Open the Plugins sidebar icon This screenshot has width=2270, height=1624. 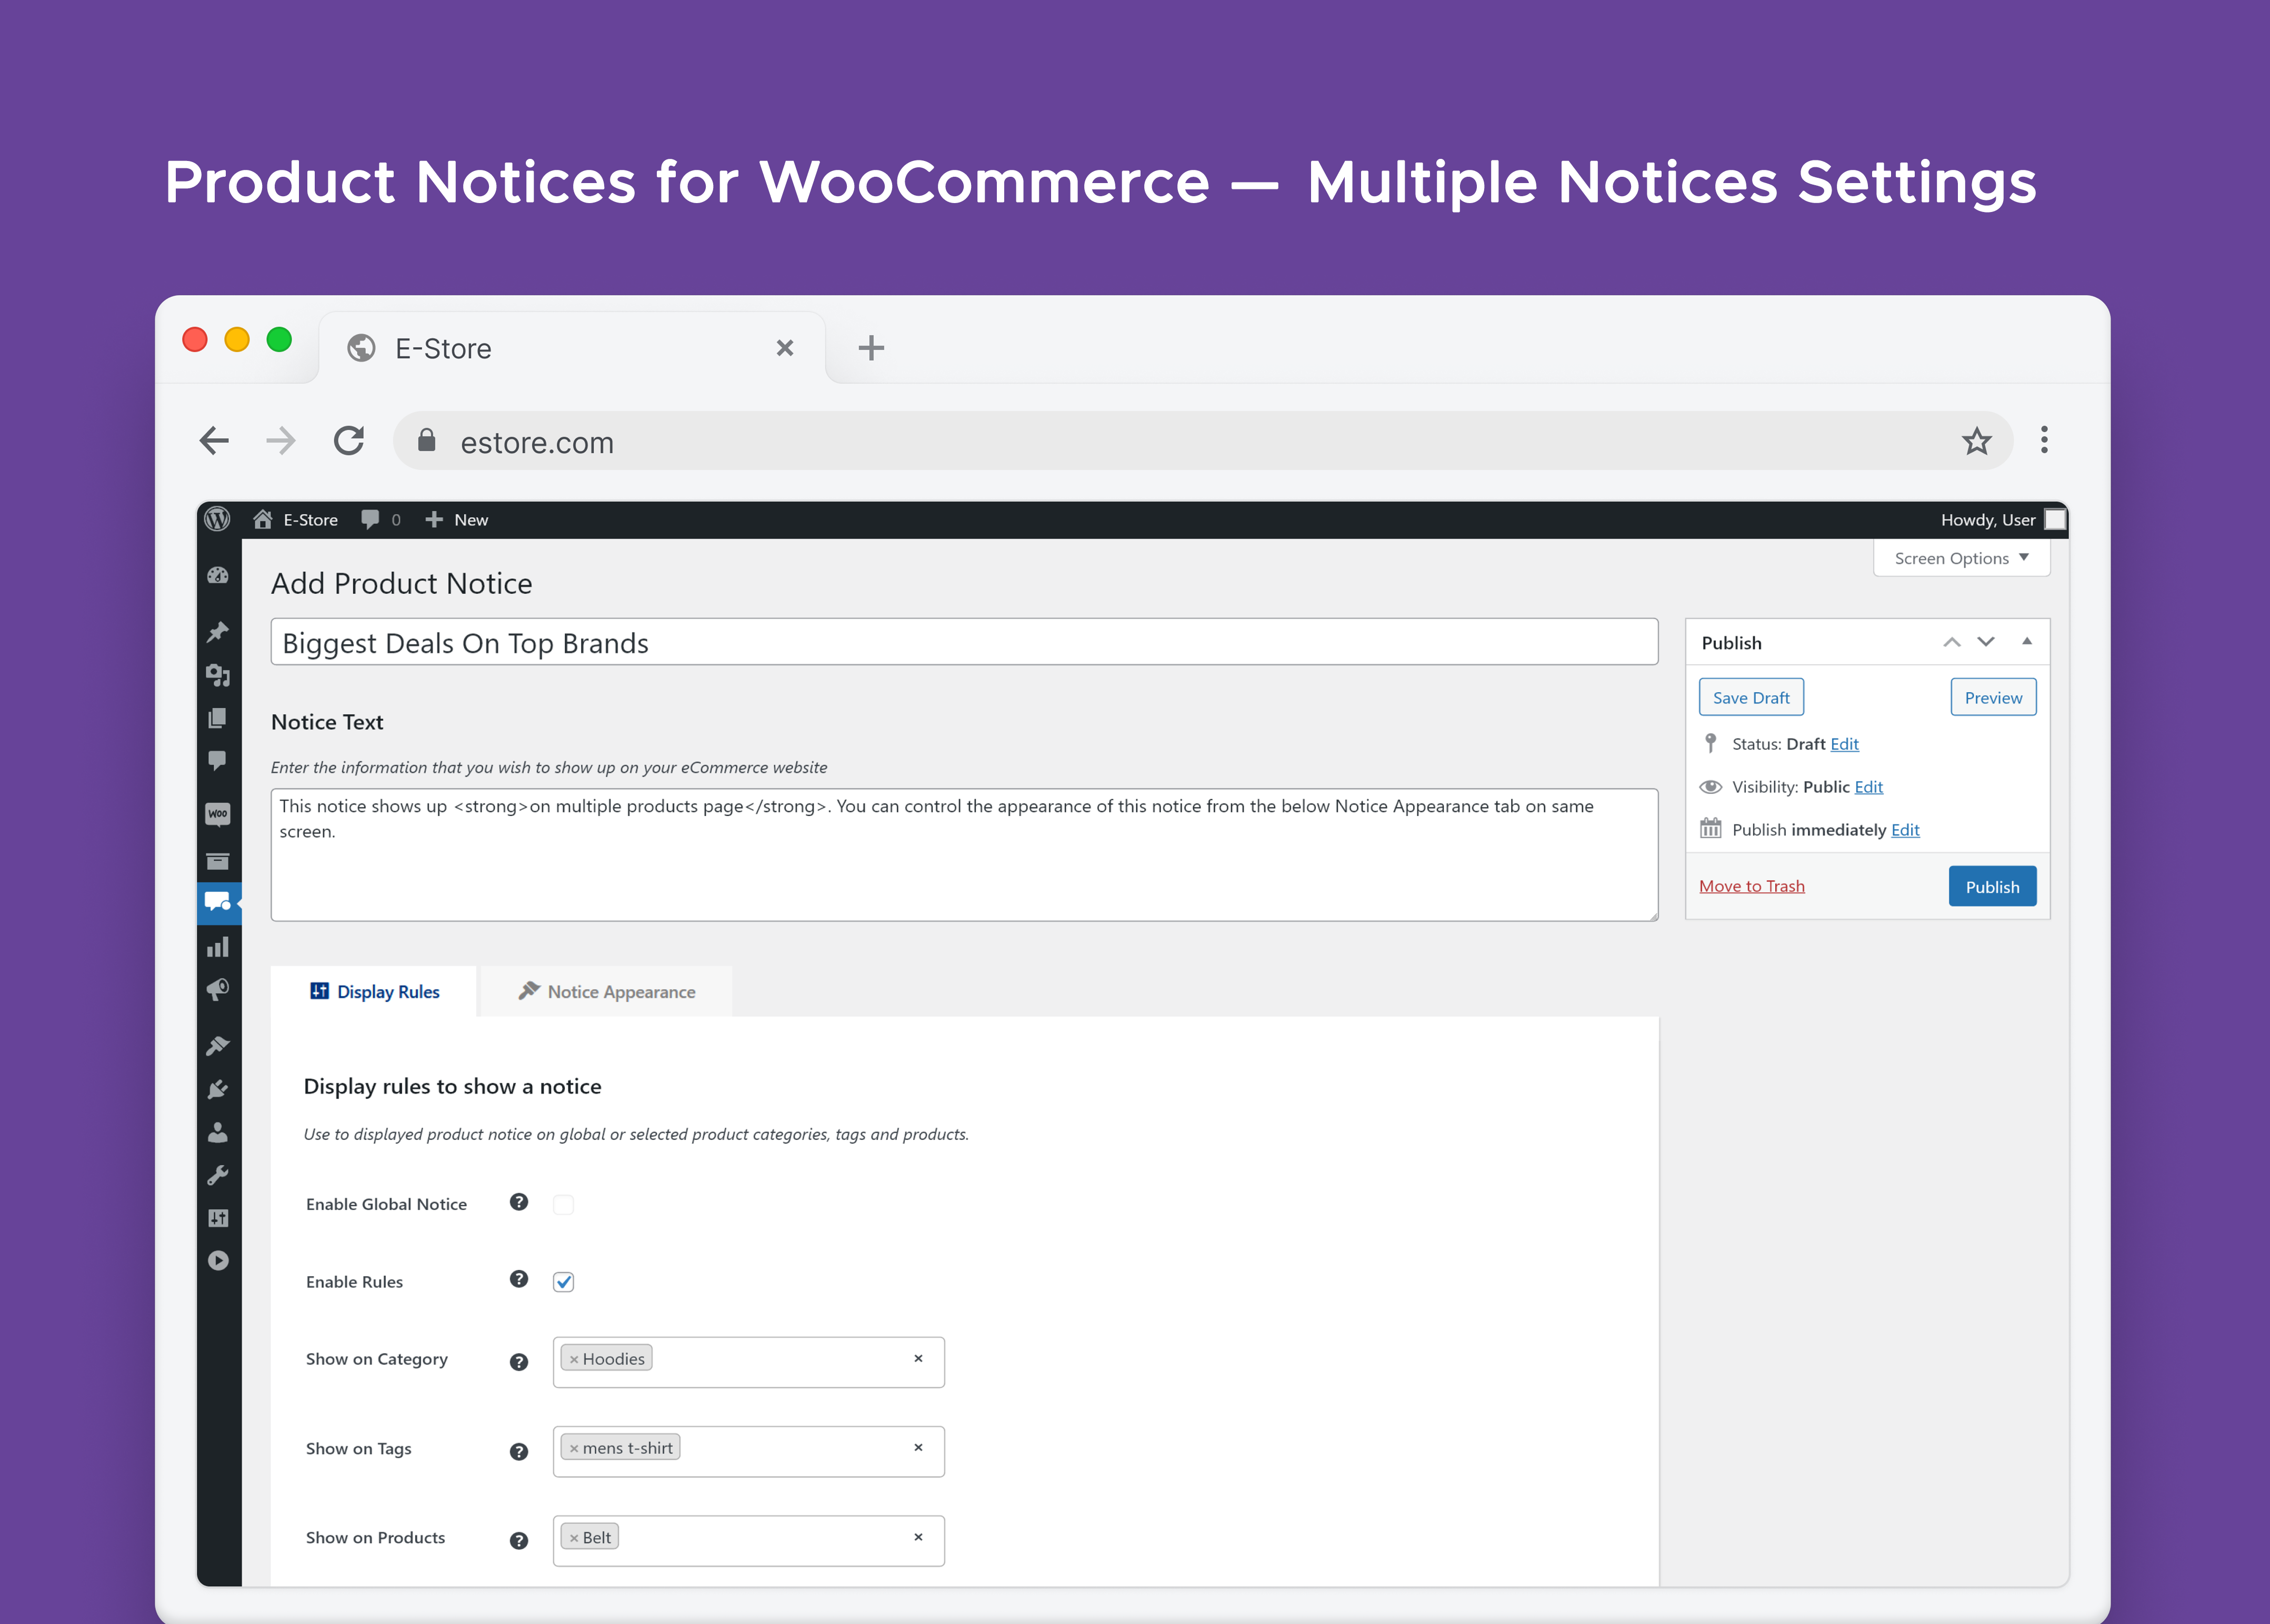(218, 1089)
